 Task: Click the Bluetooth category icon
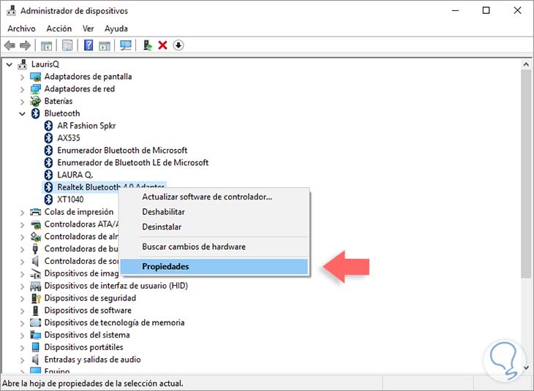pyautogui.click(x=35, y=113)
